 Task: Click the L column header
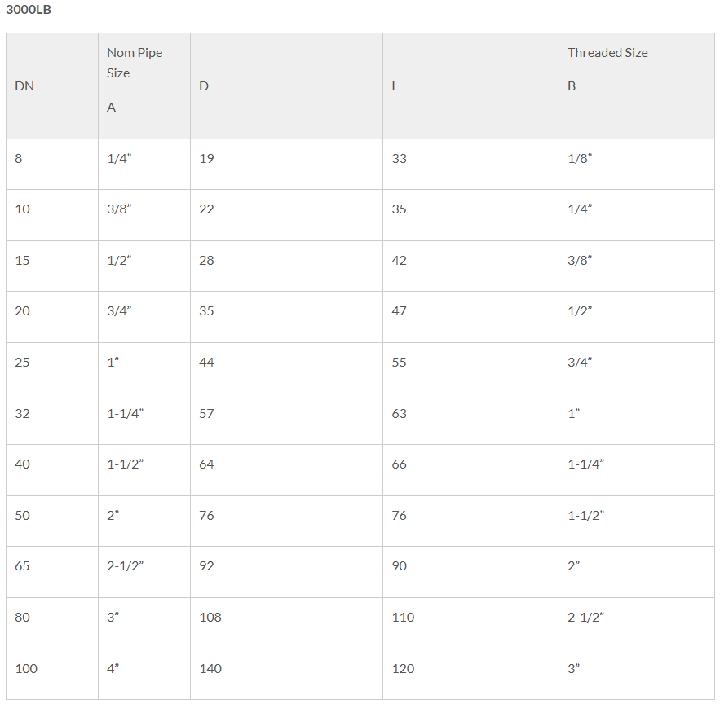pyautogui.click(x=470, y=86)
